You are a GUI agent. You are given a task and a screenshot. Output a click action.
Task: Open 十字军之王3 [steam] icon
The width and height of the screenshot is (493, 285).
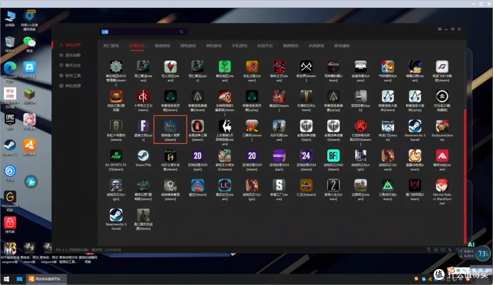[143, 97]
